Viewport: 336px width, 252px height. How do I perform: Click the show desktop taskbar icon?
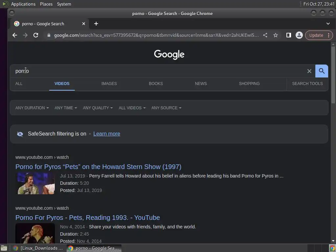[4, 248]
